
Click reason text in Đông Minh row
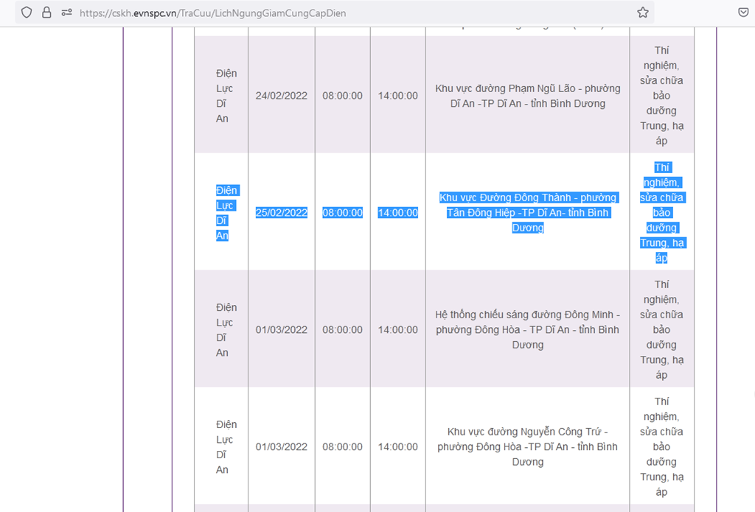pos(661,329)
